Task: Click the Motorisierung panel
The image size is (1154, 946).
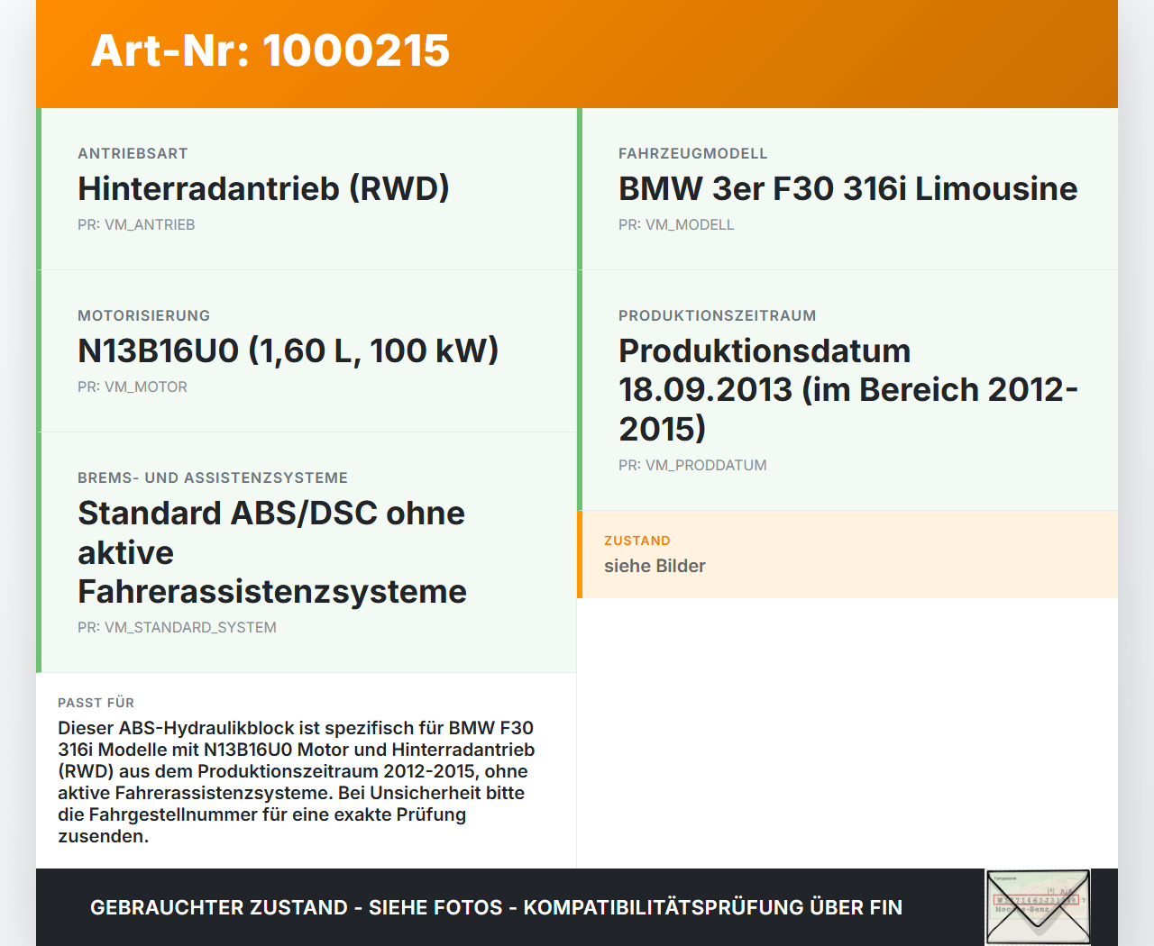Action: 307,350
